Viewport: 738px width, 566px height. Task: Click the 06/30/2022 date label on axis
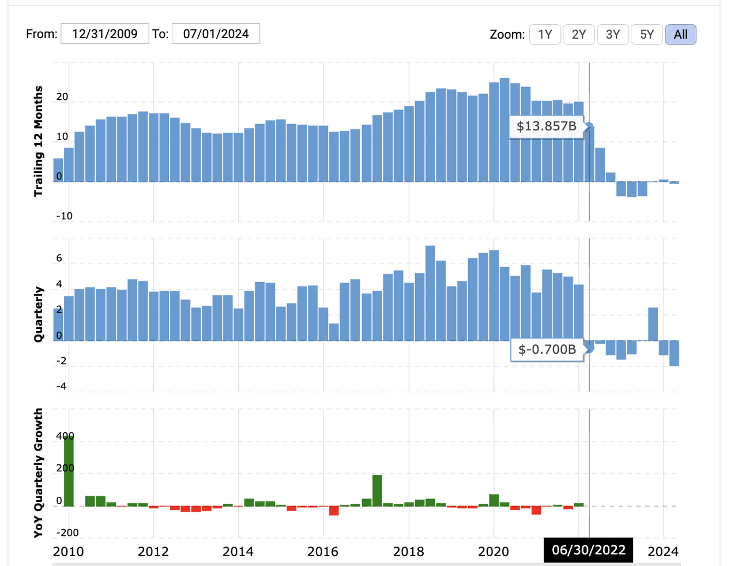[x=589, y=550]
